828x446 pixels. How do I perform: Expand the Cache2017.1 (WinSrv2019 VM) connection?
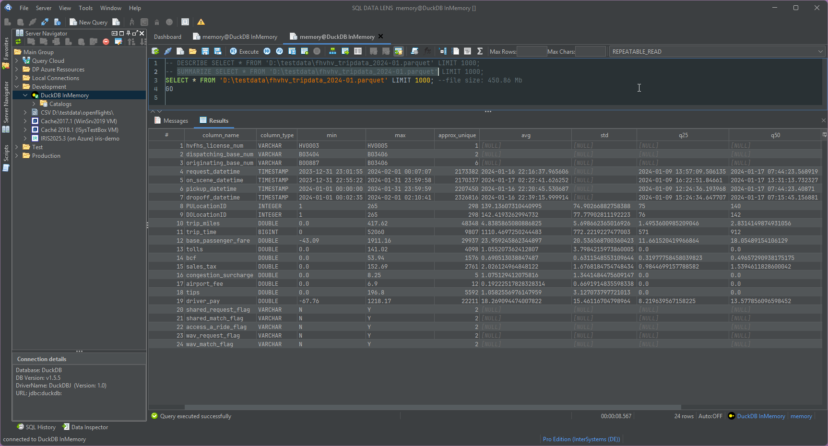25,121
